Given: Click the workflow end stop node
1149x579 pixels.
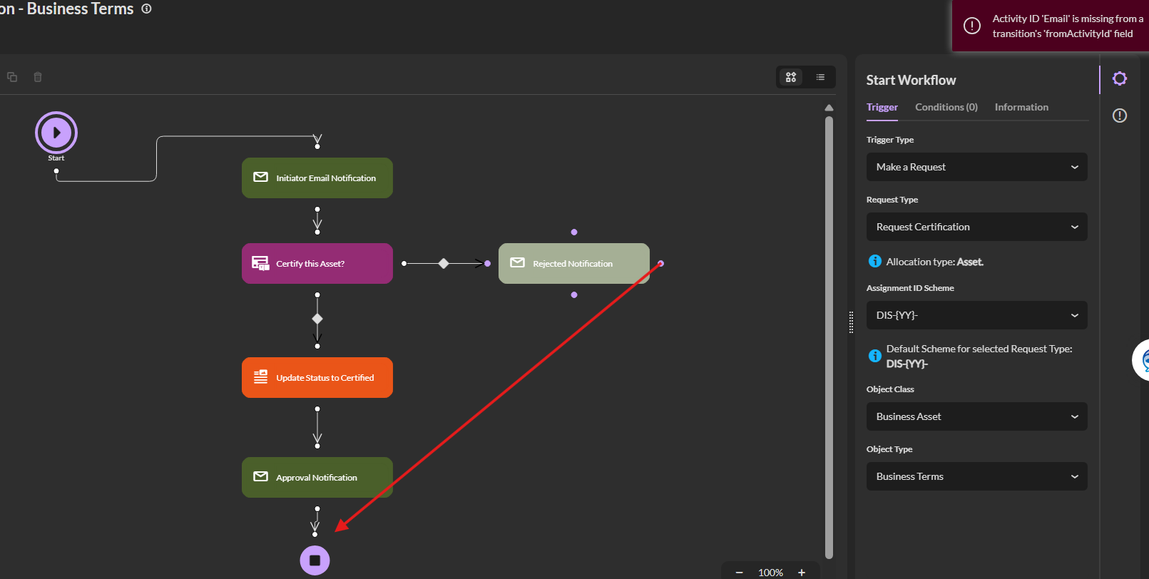Looking at the screenshot, I should [315, 560].
